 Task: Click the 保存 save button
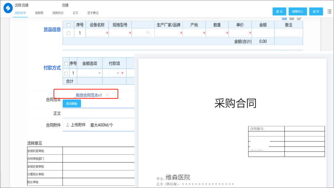tap(316, 11)
